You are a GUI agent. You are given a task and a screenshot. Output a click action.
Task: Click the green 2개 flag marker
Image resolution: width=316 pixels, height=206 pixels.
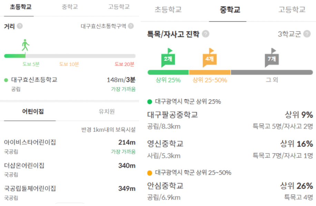168,59
